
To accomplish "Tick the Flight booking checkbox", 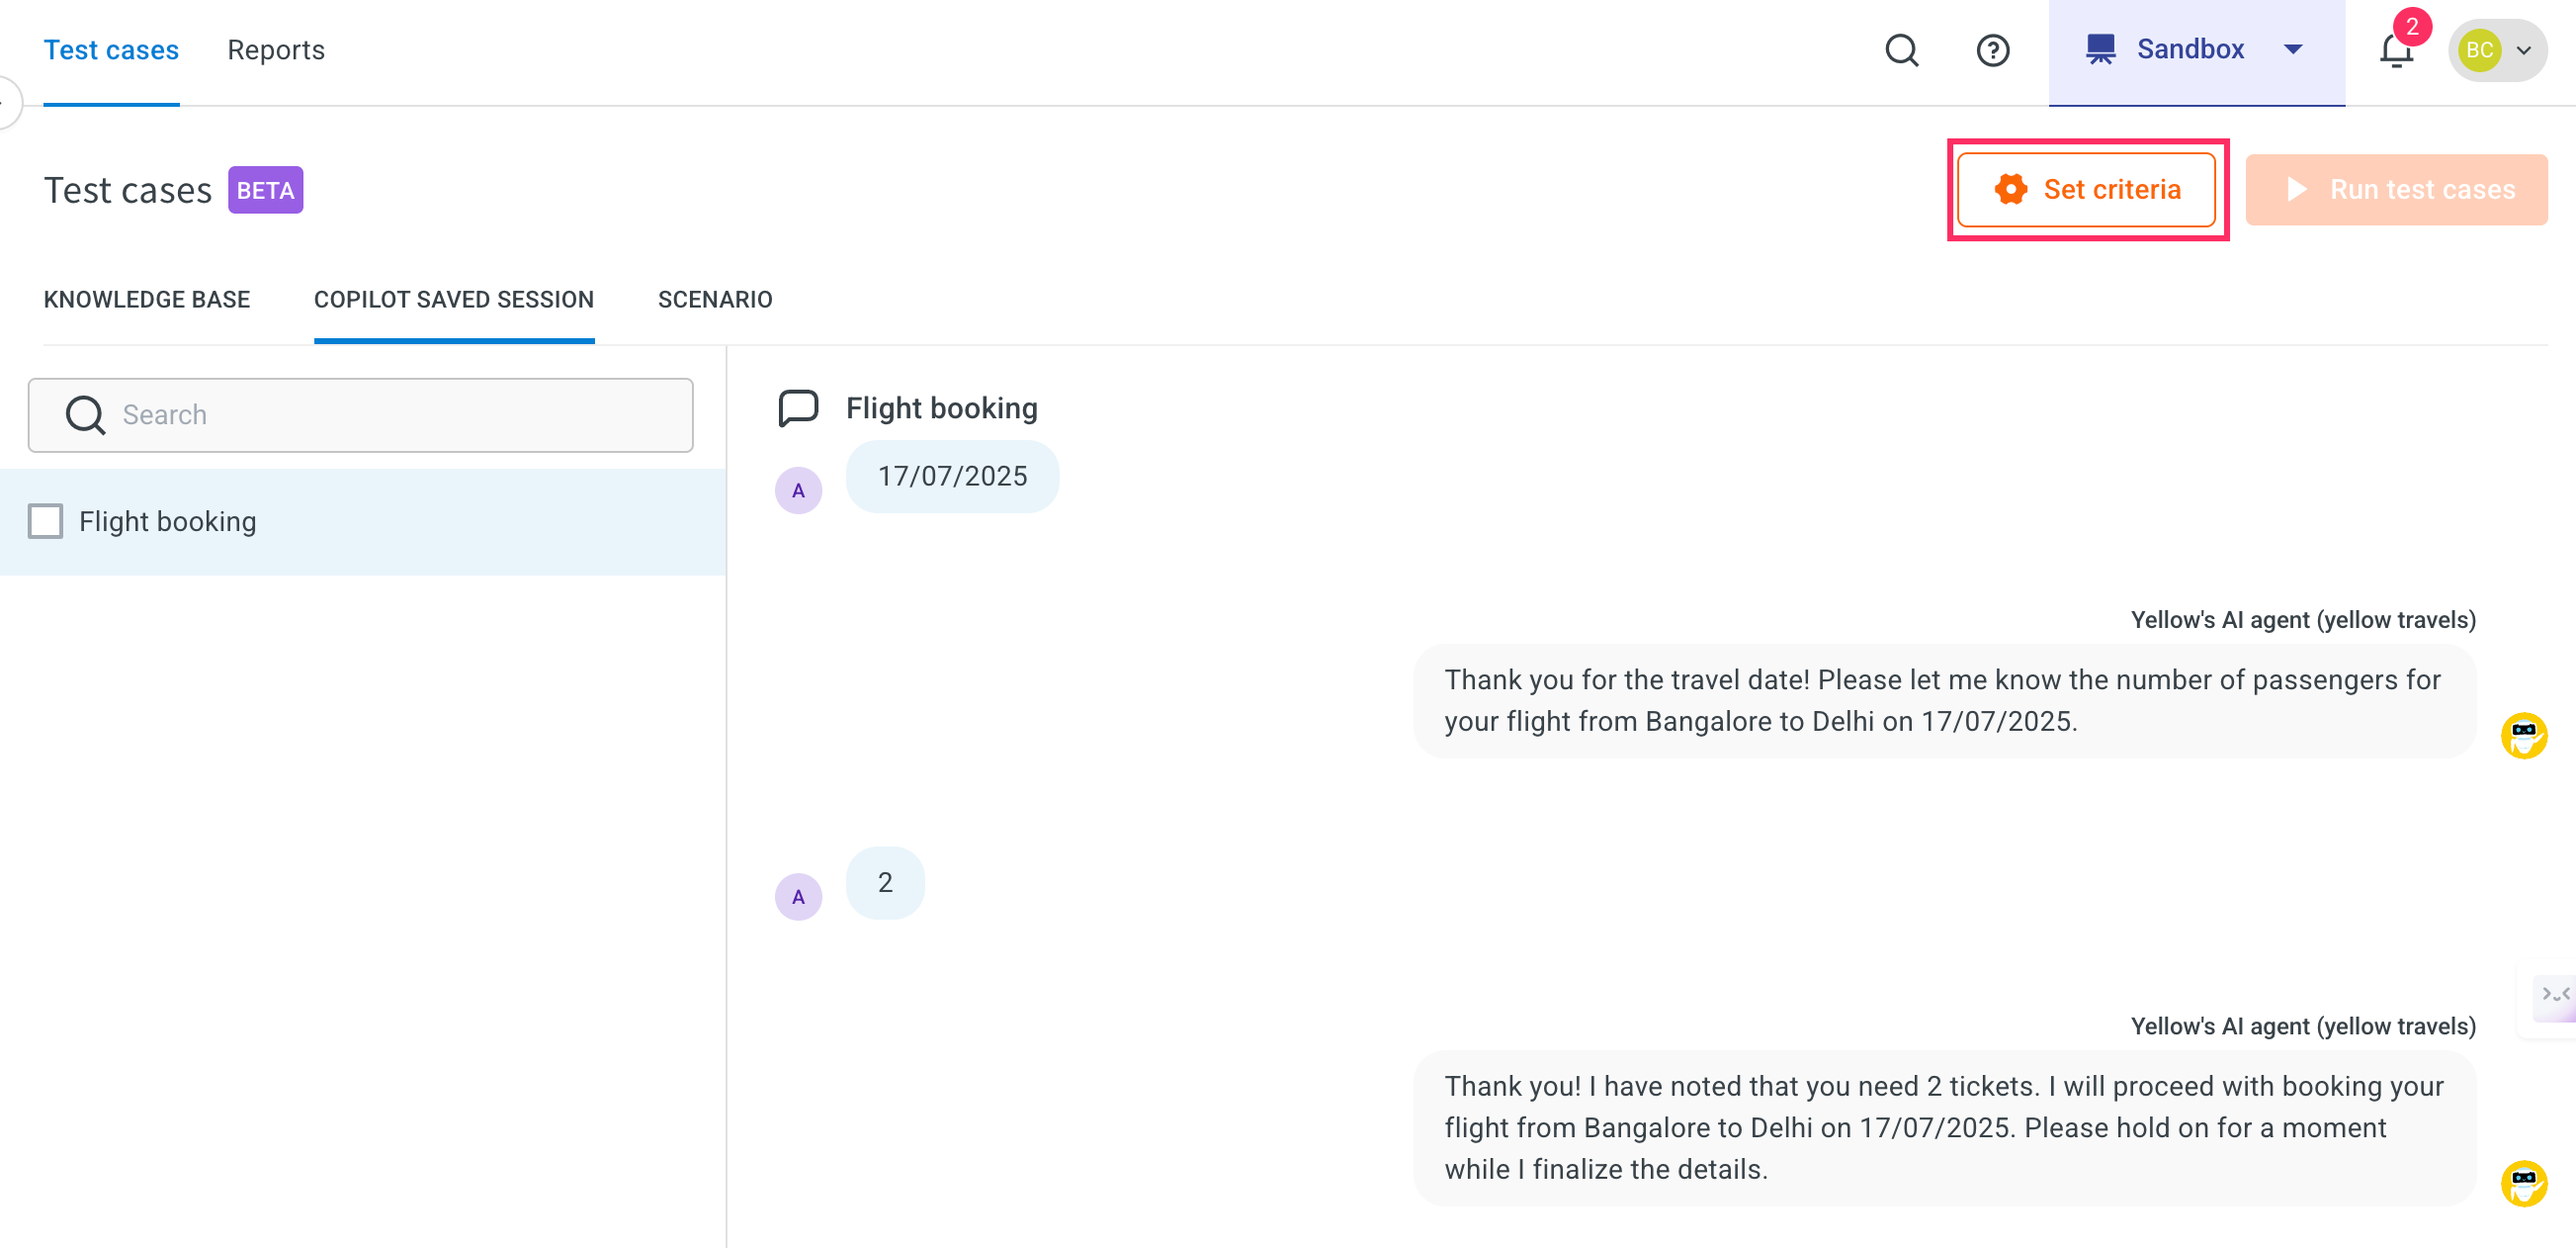I will [45, 521].
